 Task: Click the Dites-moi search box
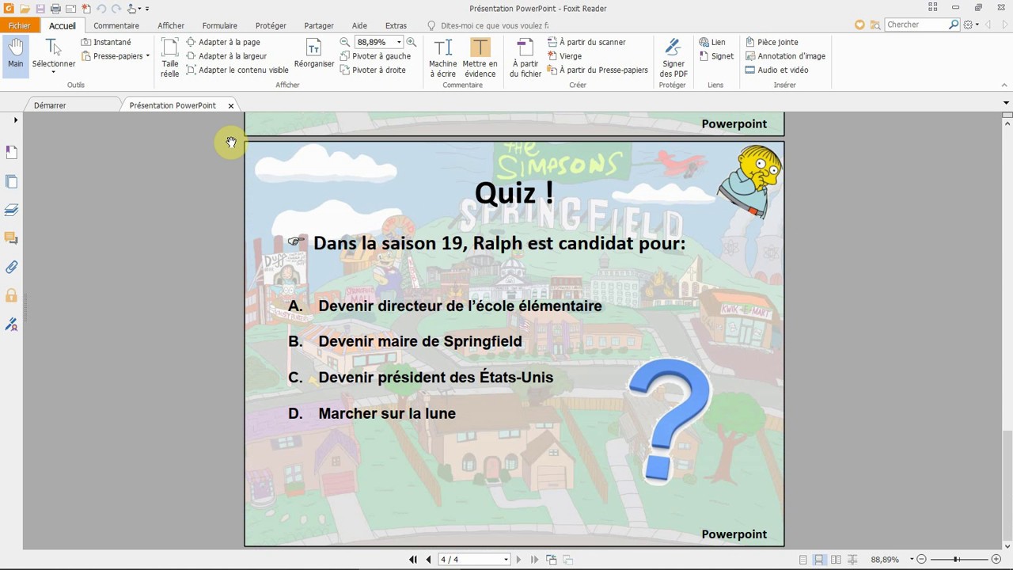tap(495, 25)
